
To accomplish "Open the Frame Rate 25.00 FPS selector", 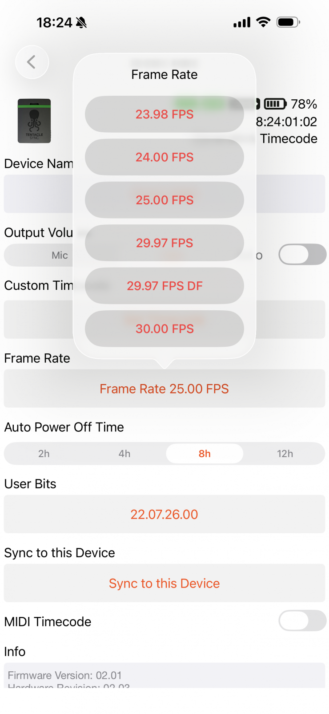I will click(164, 389).
